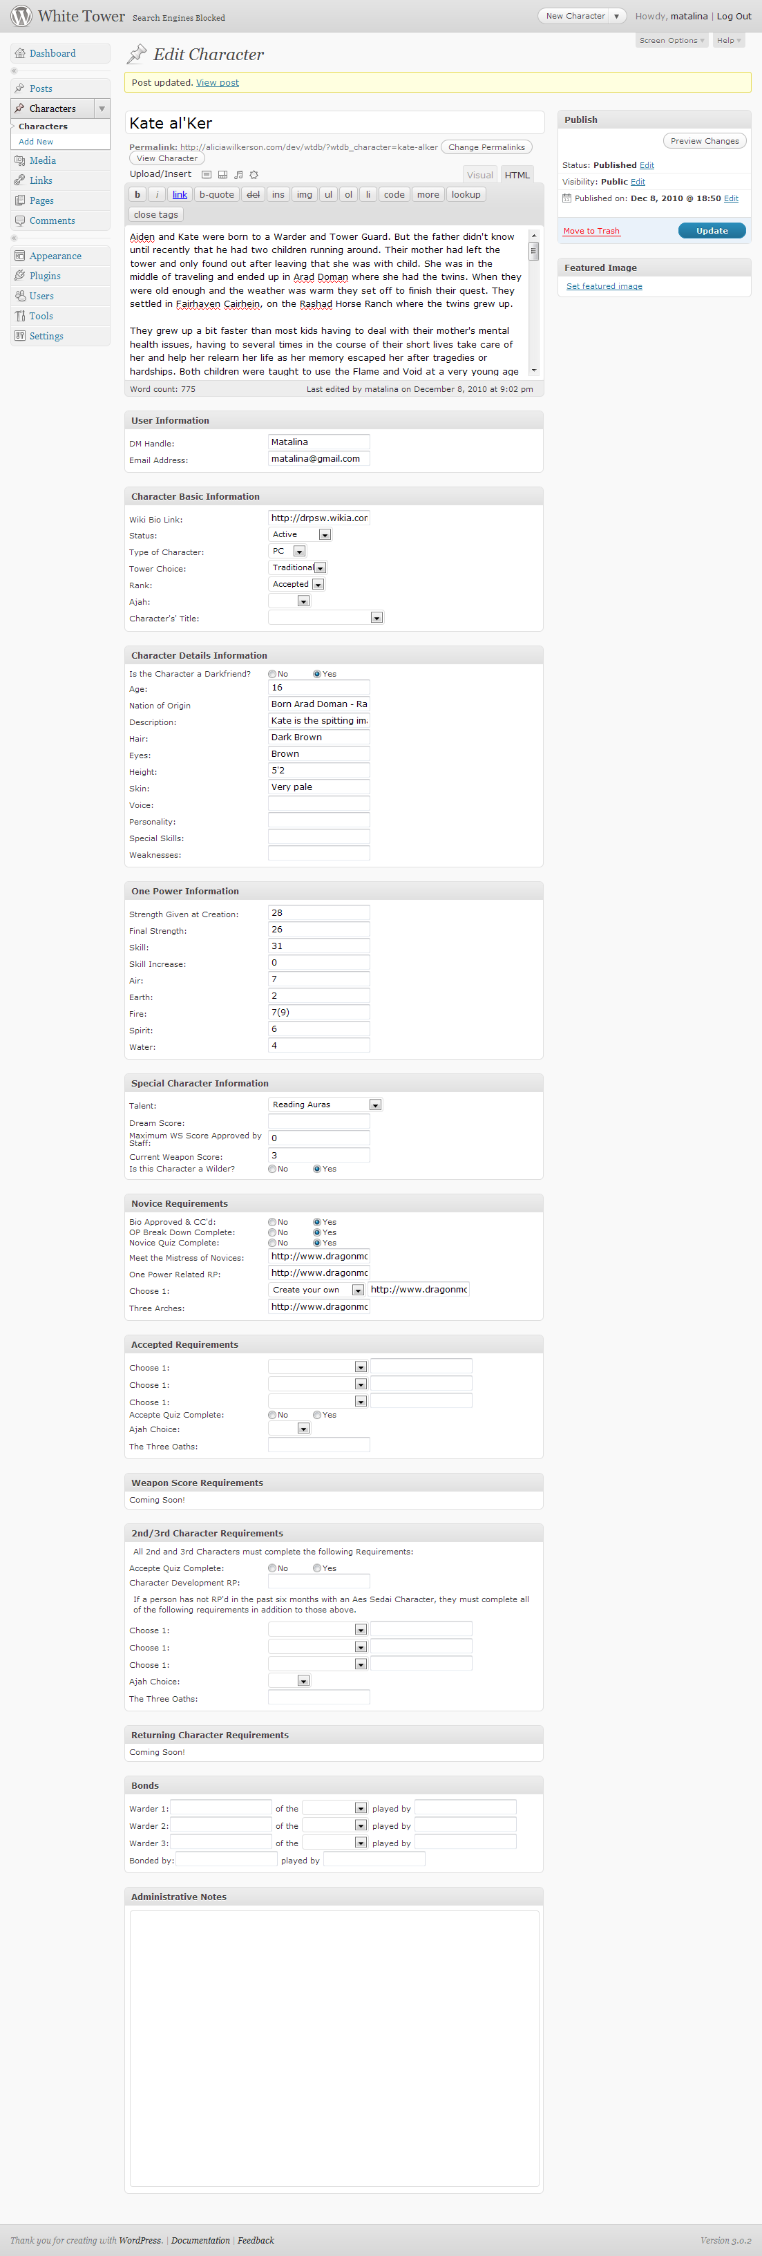
Task: Click Set featured image link
Action: (x=604, y=285)
